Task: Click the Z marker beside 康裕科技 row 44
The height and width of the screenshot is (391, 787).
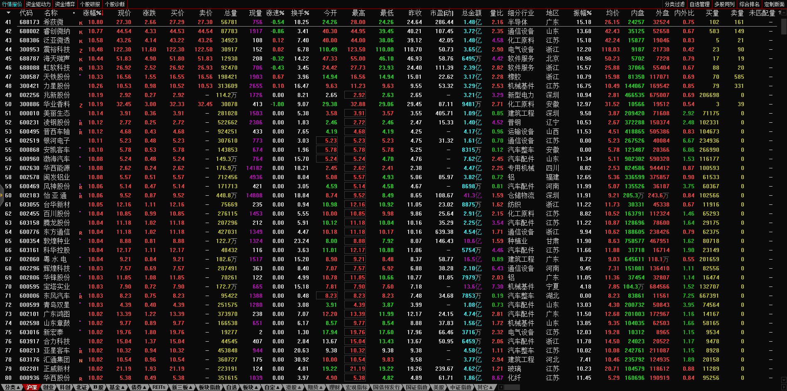Action: click(x=81, y=50)
